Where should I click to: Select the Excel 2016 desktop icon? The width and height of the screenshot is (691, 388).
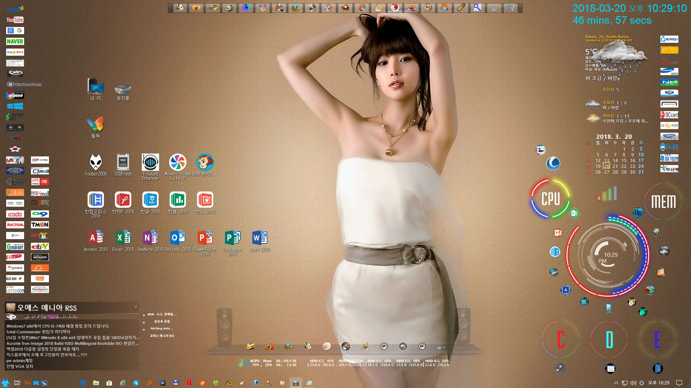(x=123, y=240)
